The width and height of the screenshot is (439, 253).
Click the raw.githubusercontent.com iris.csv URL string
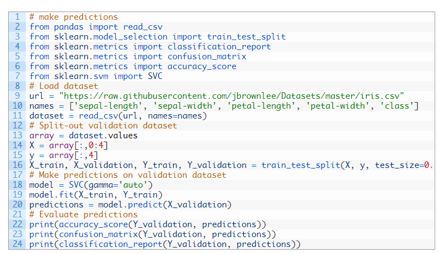231,96
